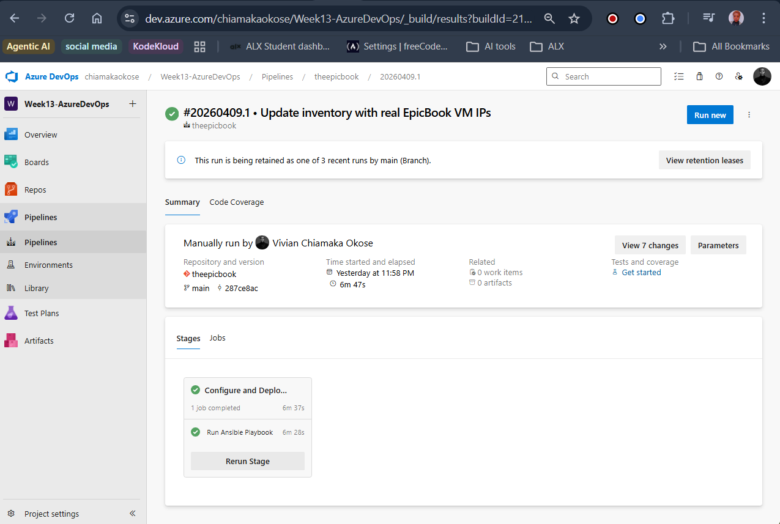Image resolution: width=780 pixels, height=524 pixels.
Task: Open theepicbook breadcrumb
Action: click(x=336, y=76)
